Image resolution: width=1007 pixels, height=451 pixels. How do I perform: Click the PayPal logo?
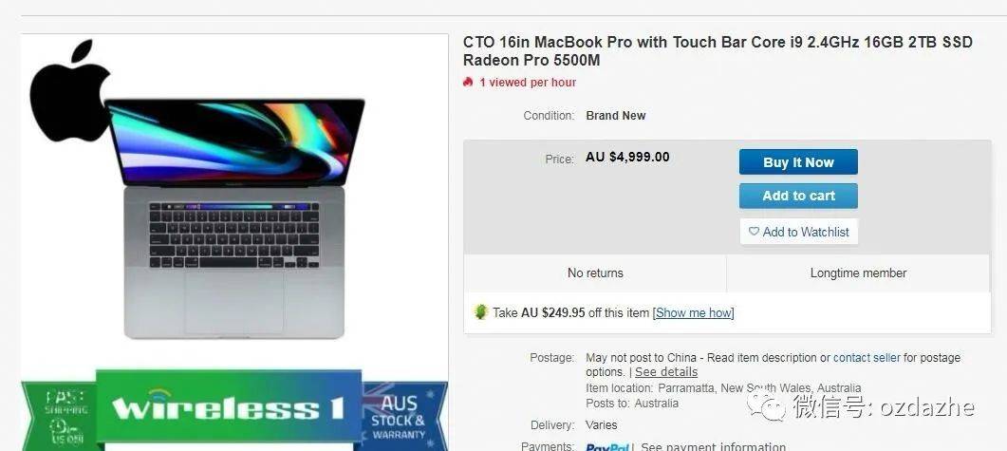pos(606,446)
